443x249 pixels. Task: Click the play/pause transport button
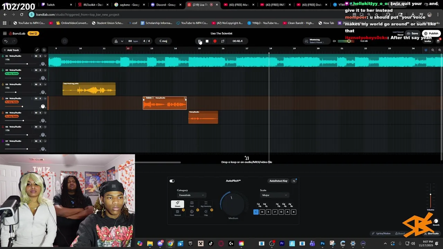(200, 41)
